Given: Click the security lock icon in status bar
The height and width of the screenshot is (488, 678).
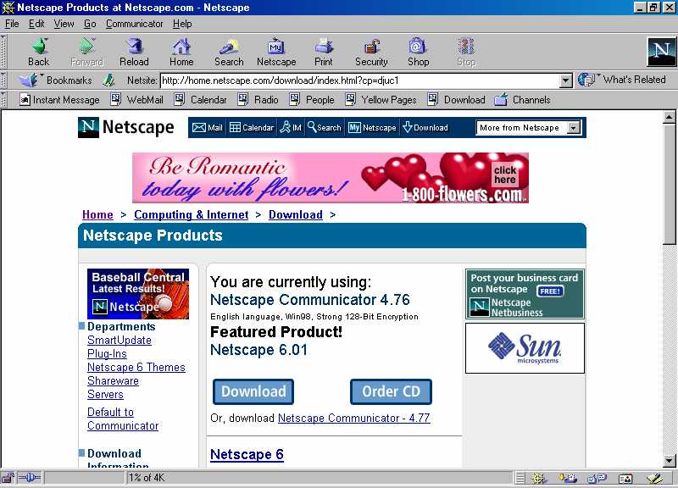Looking at the screenshot, I should click(x=8, y=478).
